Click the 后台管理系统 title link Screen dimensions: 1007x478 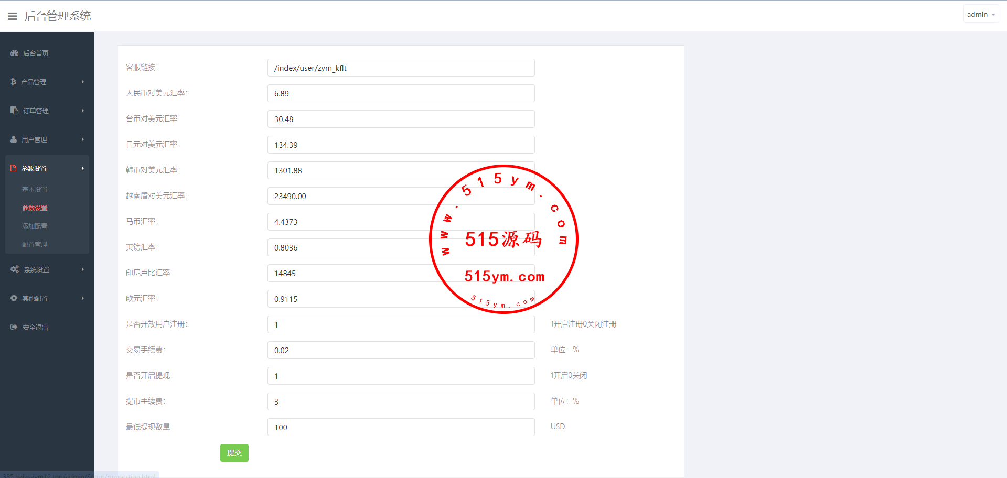tap(58, 16)
